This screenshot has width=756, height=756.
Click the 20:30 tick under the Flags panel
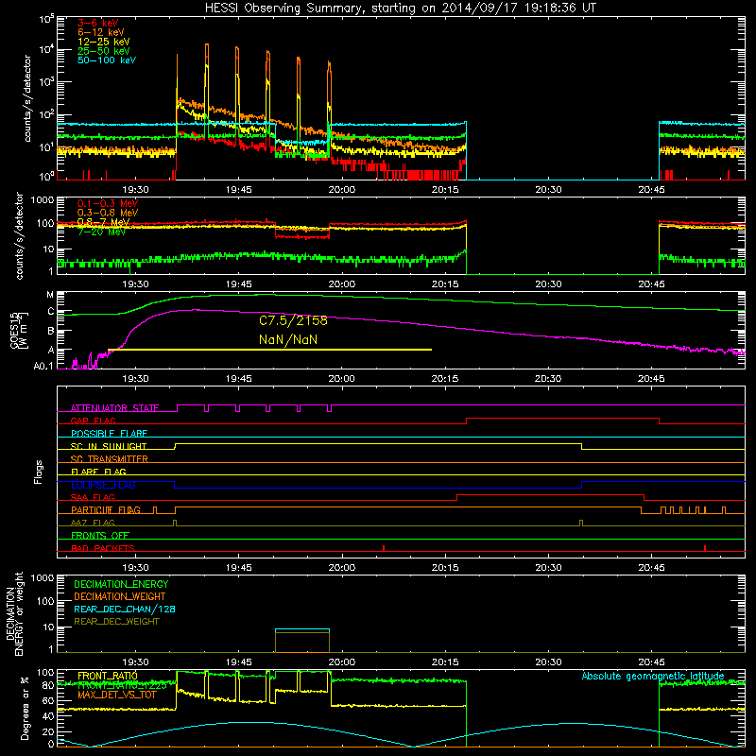548,568
